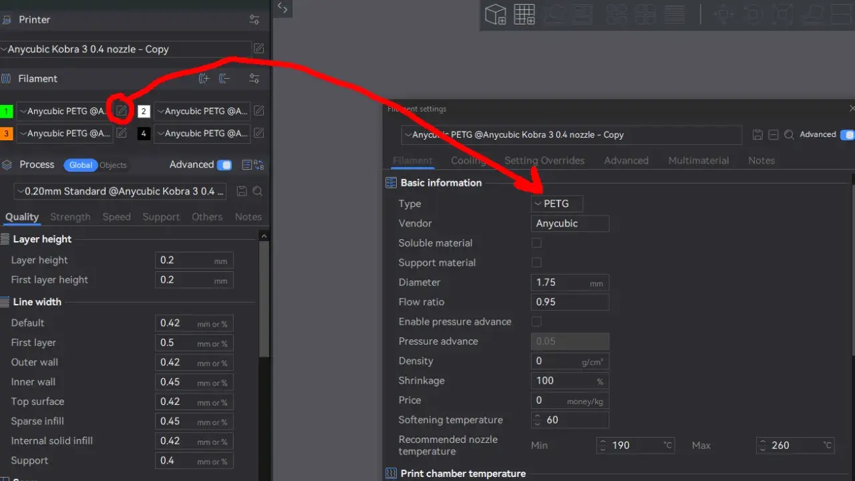This screenshot has width=855, height=481.
Task: Open 0.20mm Standard process dropdown
Action: click(120, 191)
